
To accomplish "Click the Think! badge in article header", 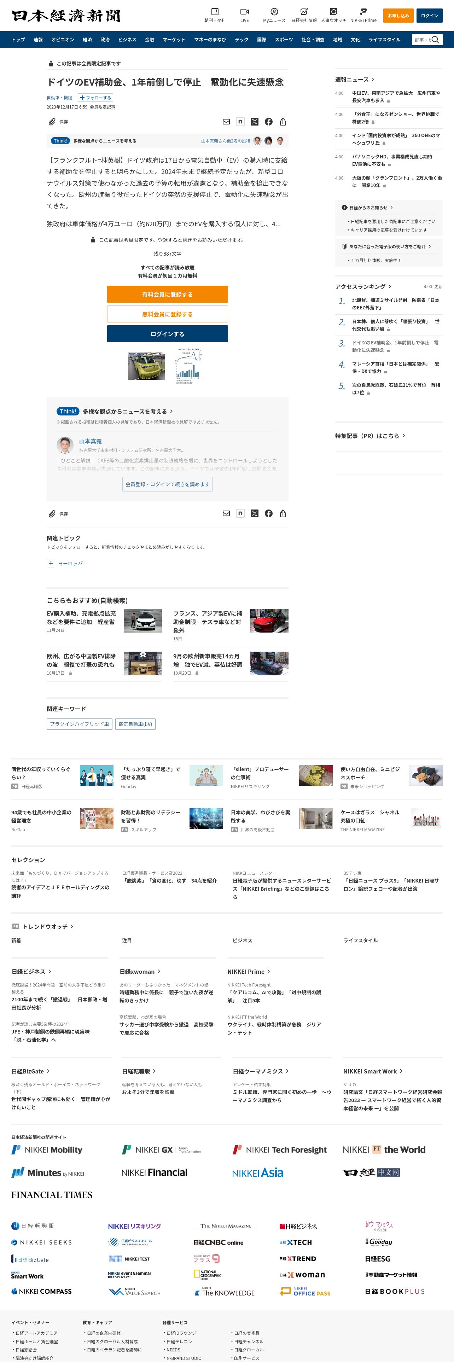I will [60, 141].
